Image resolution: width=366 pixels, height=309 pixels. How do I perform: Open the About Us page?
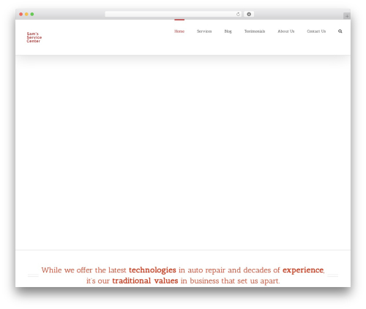(x=286, y=31)
